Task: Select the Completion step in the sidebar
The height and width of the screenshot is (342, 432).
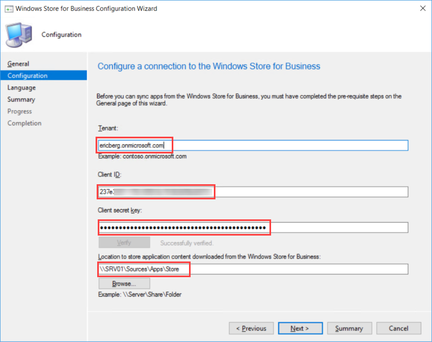Action: pos(24,123)
